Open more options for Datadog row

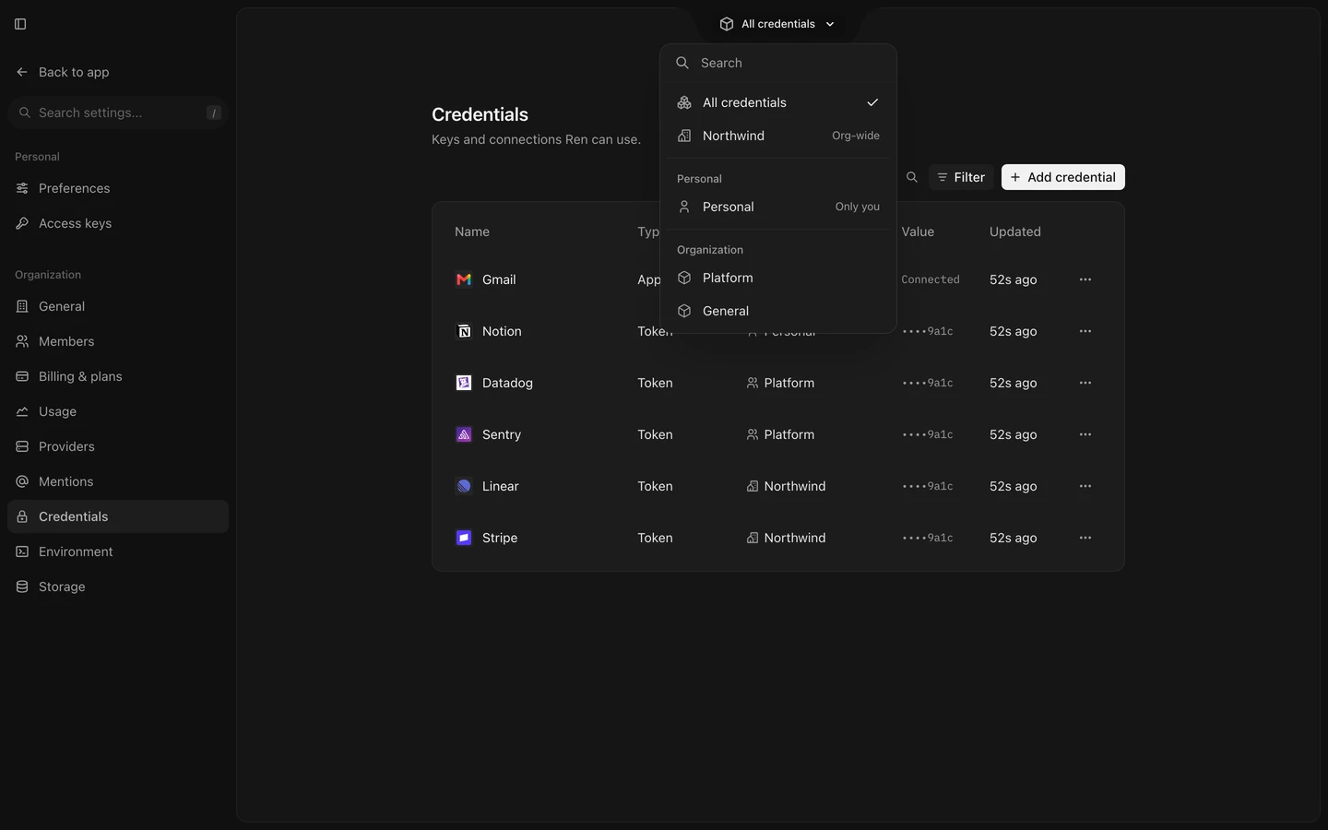[1085, 383]
